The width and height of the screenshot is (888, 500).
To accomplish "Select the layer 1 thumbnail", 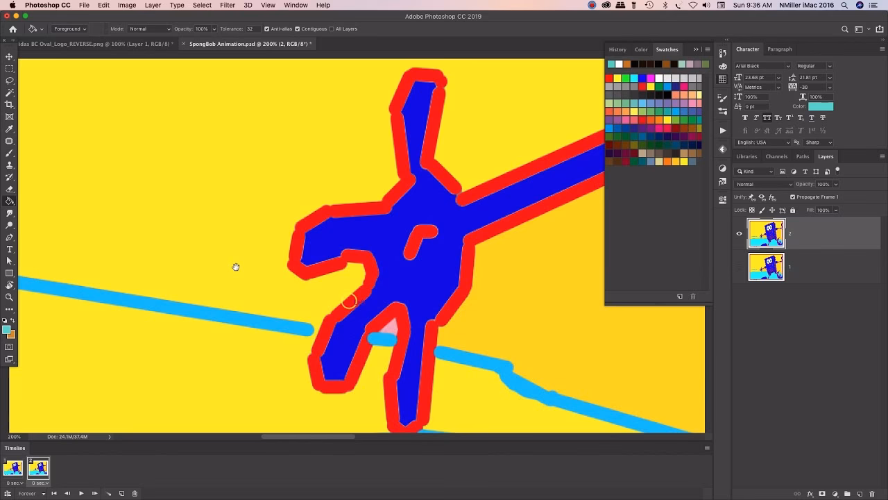I will point(766,267).
